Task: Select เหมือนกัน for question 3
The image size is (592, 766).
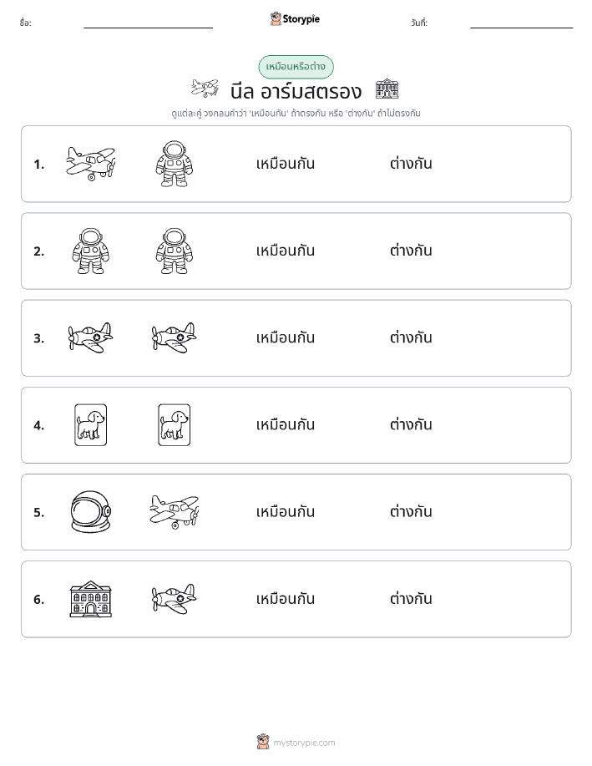Action: [x=286, y=337]
